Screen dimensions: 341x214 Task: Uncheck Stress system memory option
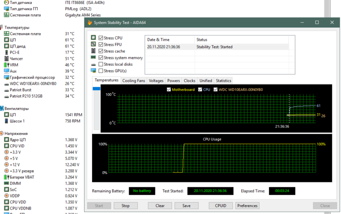(101, 58)
